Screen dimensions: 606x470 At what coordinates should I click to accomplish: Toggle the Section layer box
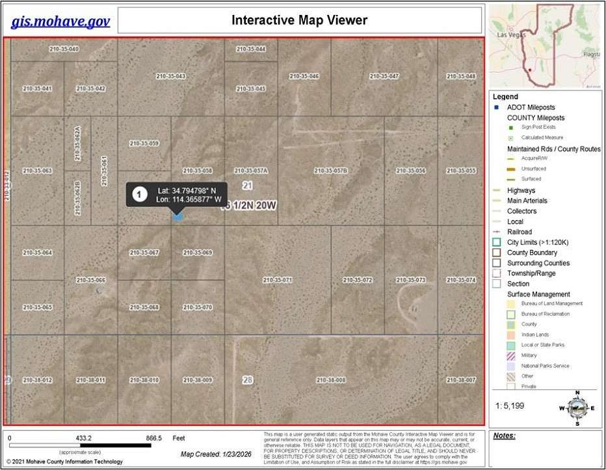point(497,283)
